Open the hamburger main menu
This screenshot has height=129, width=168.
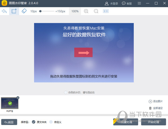tap(139, 3)
